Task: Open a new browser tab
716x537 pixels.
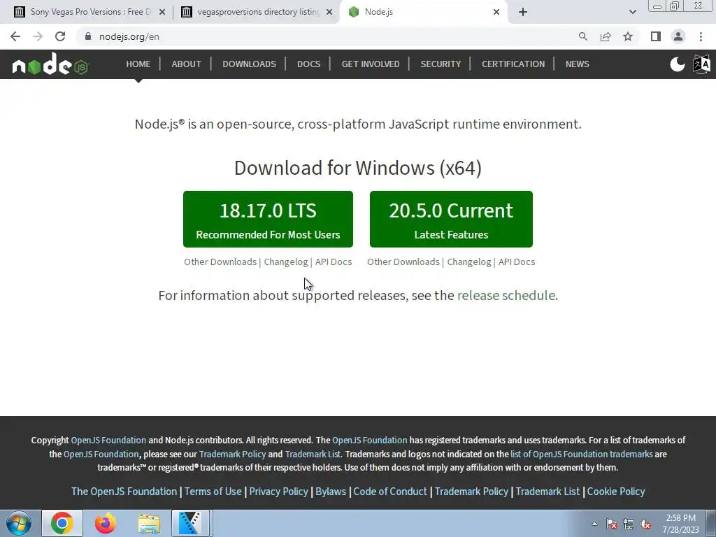Action: pos(523,12)
